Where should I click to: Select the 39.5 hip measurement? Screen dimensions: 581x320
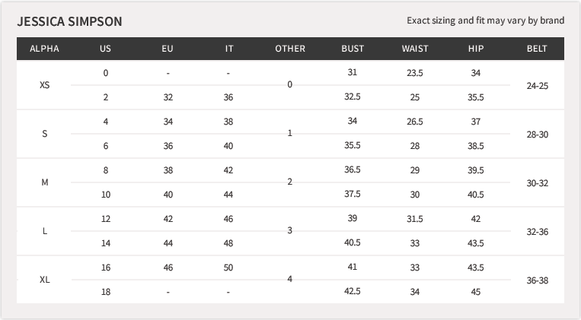476,170
